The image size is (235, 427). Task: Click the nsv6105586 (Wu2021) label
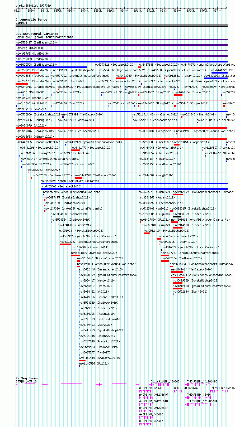point(94,363)
